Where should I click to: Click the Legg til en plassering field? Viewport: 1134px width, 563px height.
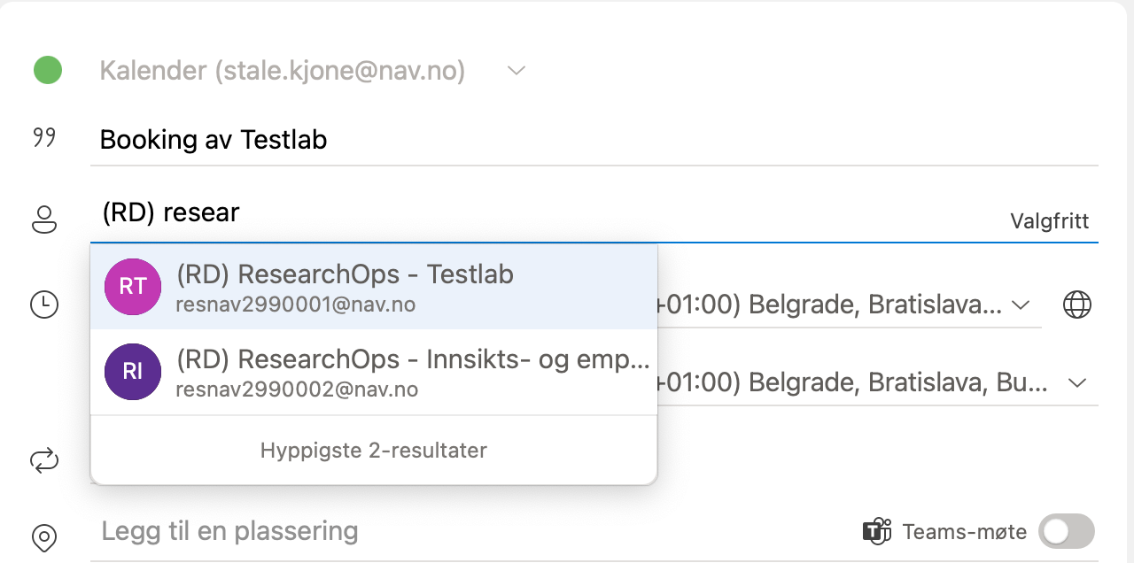click(443, 531)
